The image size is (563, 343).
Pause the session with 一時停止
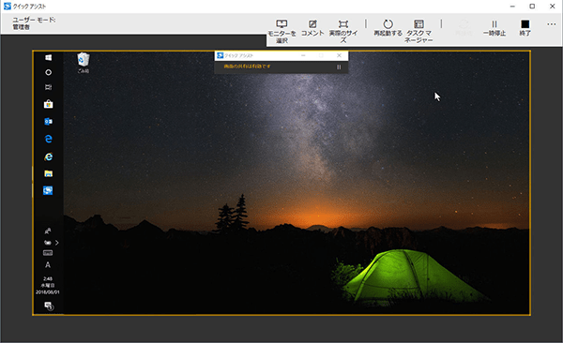tap(495, 28)
